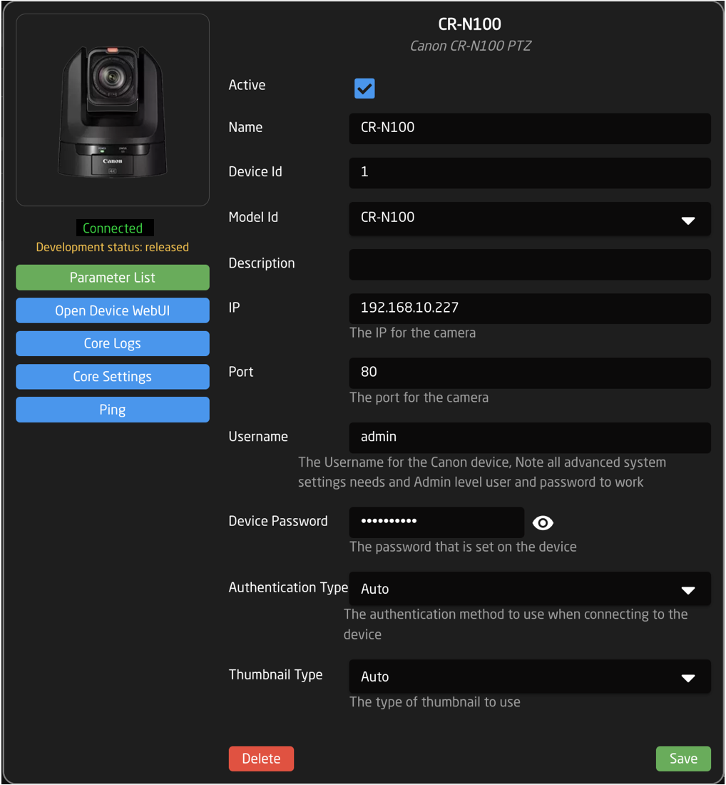Open Device WebUI
Image resolution: width=726 pixels, height=785 pixels.
point(113,310)
